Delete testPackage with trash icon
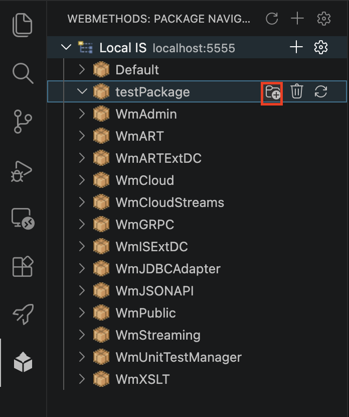The height and width of the screenshot is (417, 349). coord(296,91)
